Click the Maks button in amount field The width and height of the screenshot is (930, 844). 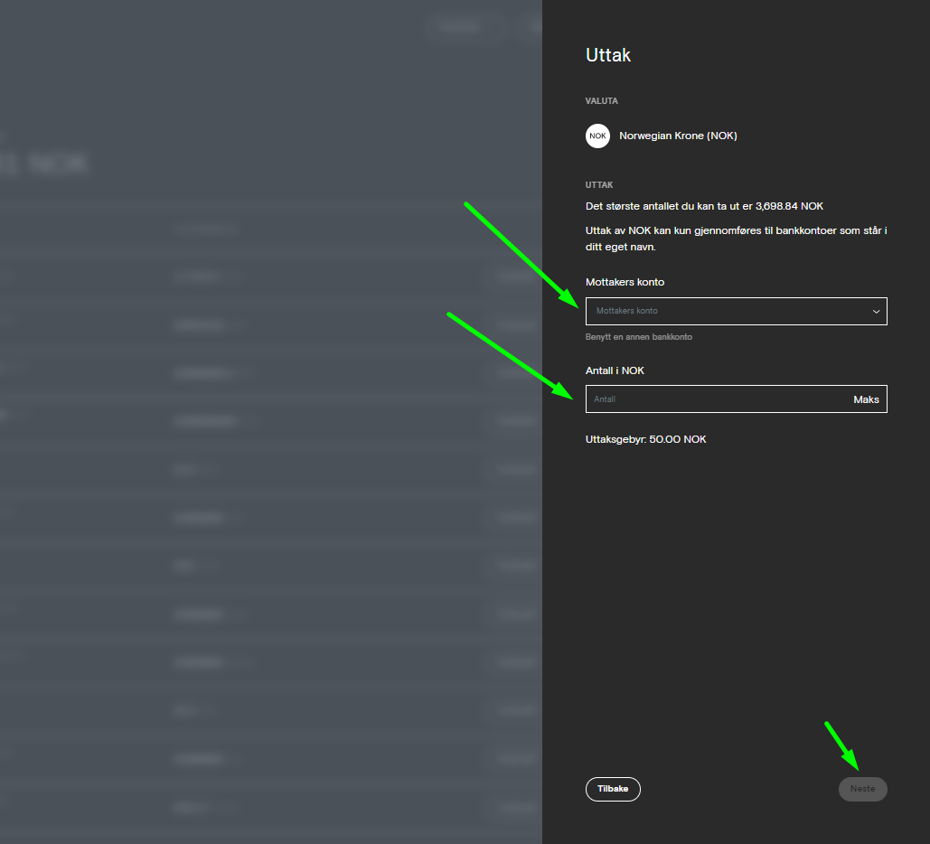(866, 399)
